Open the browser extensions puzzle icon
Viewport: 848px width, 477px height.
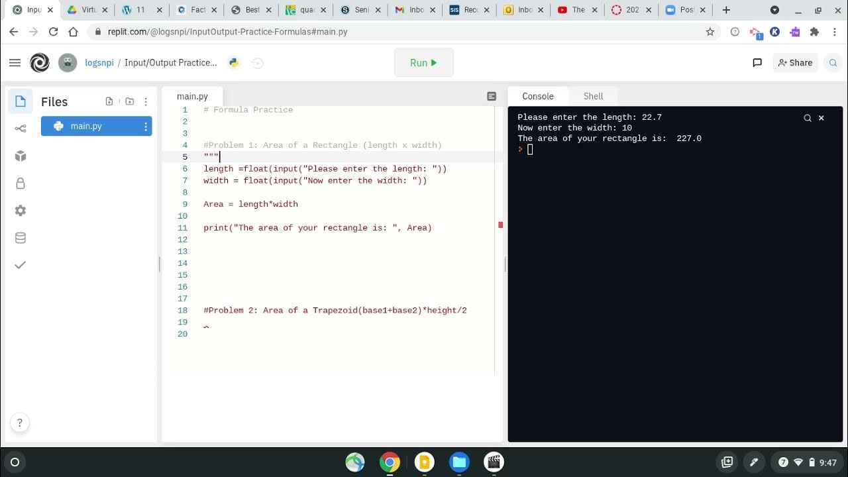815,32
